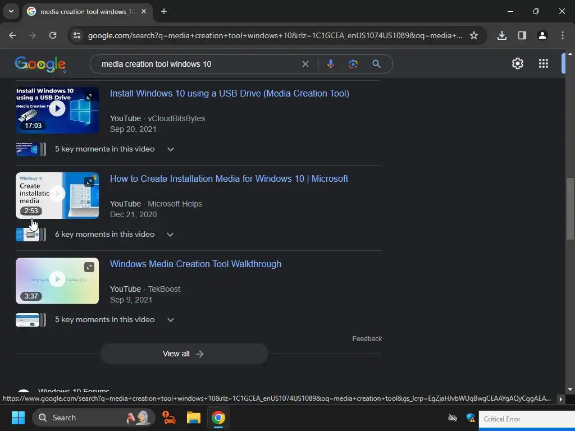
Task: Open Google quick settings gear
Action: click(x=517, y=64)
